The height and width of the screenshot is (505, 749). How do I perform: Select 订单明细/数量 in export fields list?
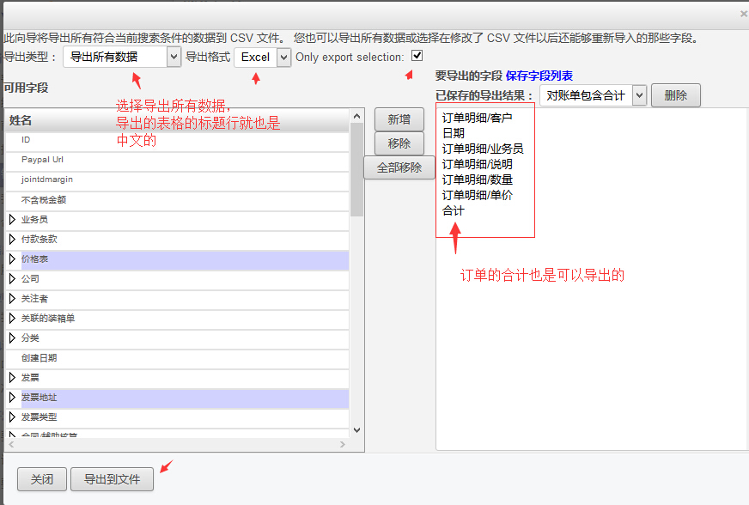tap(478, 179)
